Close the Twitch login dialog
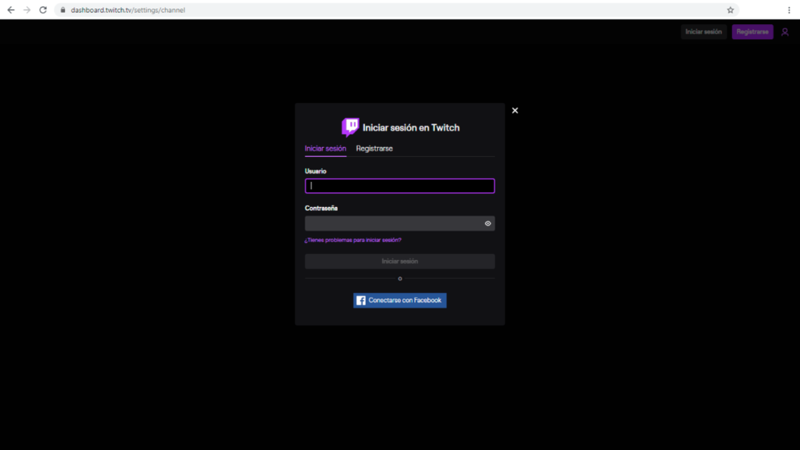This screenshot has height=450, width=800. pos(515,110)
